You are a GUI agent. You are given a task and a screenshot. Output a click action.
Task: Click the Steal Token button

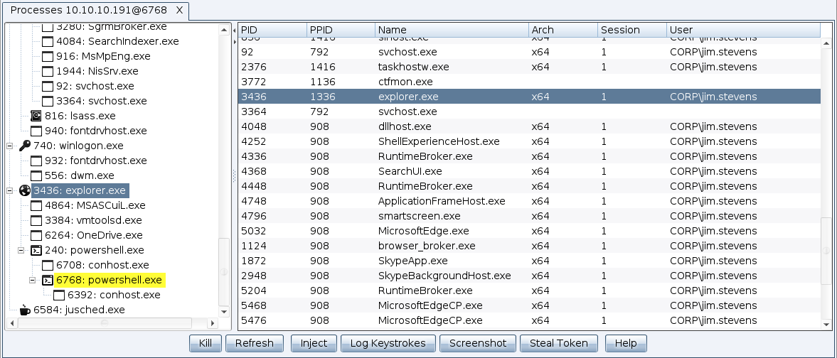559,343
